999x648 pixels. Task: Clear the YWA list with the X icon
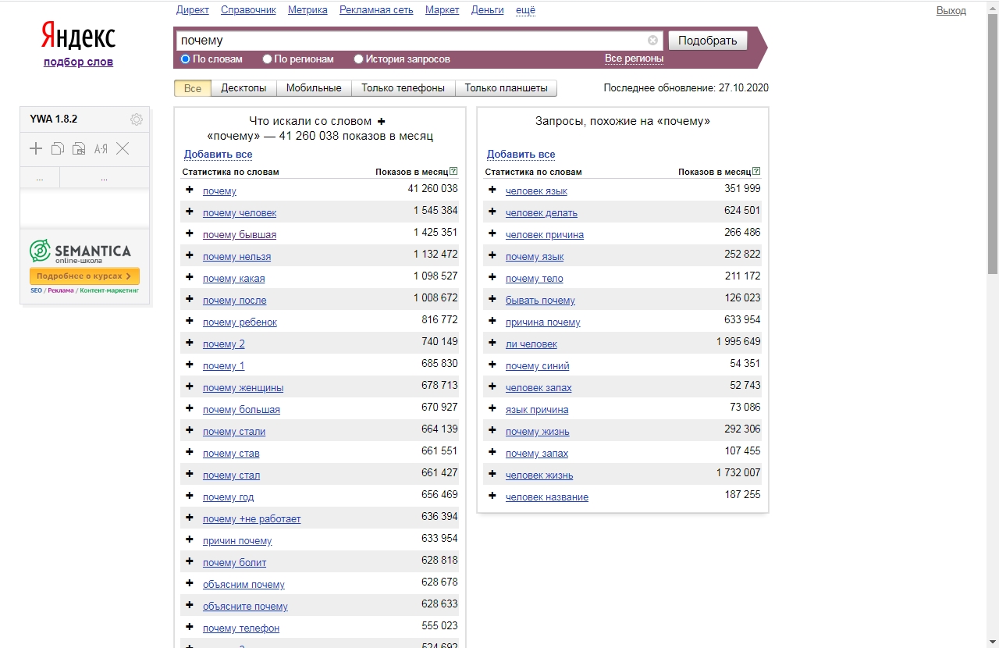click(x=123, y=148)
